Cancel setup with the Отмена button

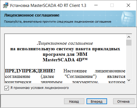coord(124,101)
